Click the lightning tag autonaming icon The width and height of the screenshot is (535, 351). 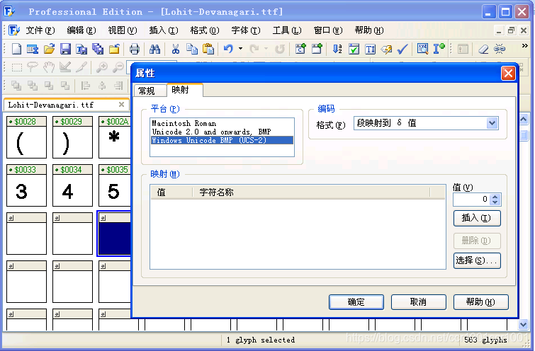[387, 49]
